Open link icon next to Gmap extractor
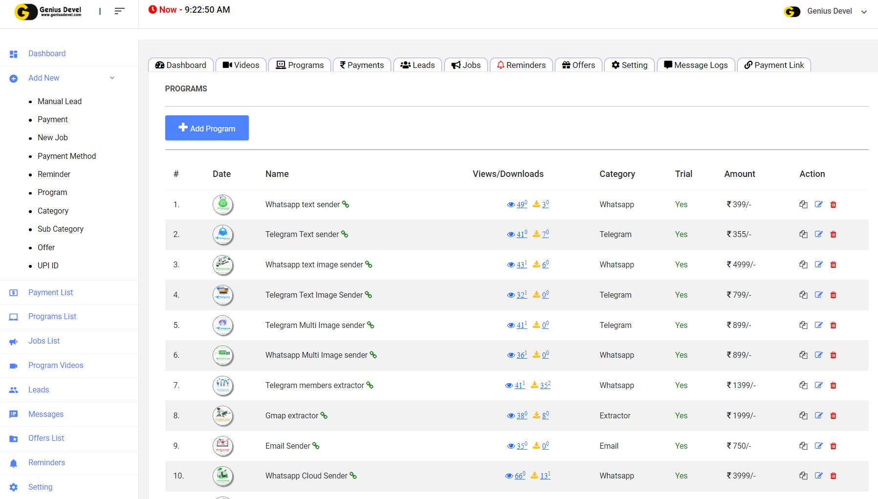The height and width of the screenshot is (499, 878). point(324,416)
